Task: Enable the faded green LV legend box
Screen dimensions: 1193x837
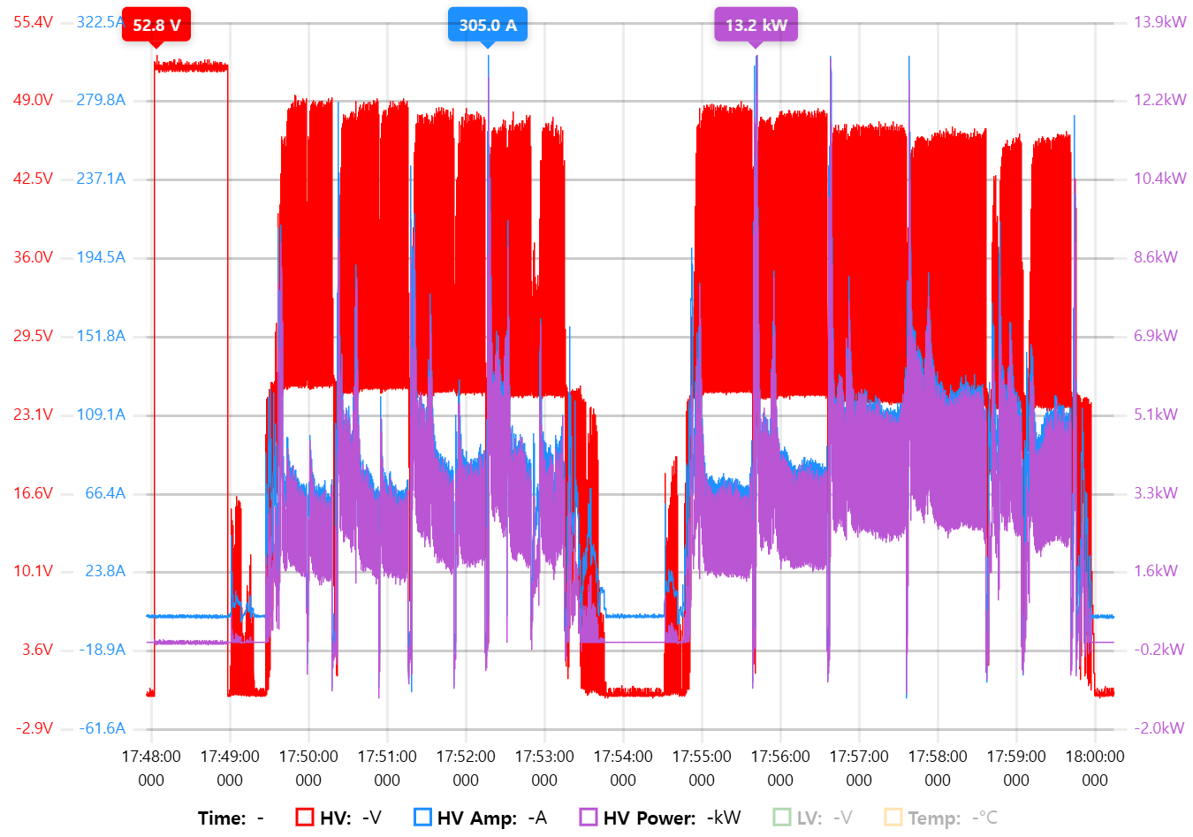Action: tap(782, 818)
